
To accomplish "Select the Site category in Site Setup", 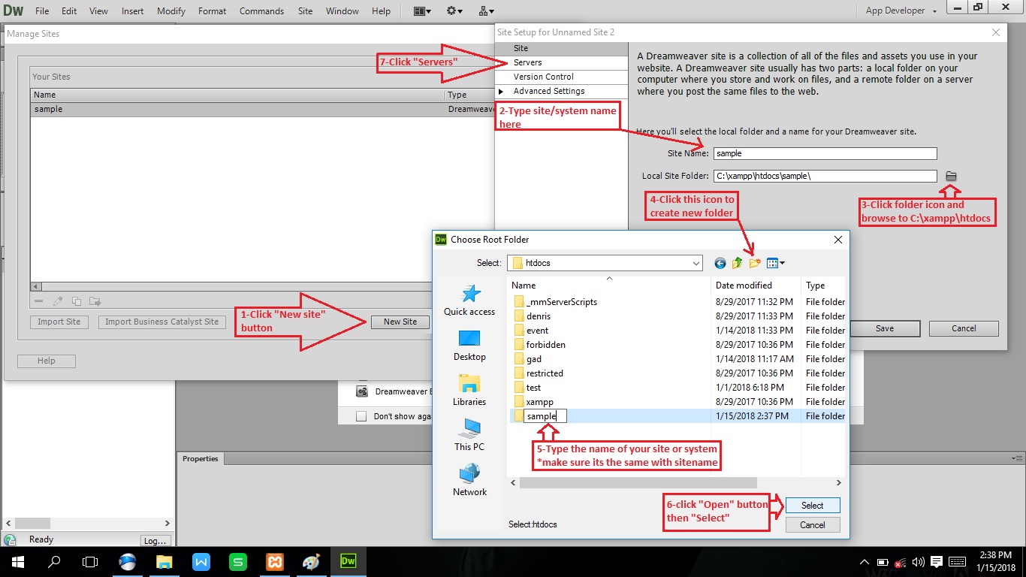I will pos(561,48).
